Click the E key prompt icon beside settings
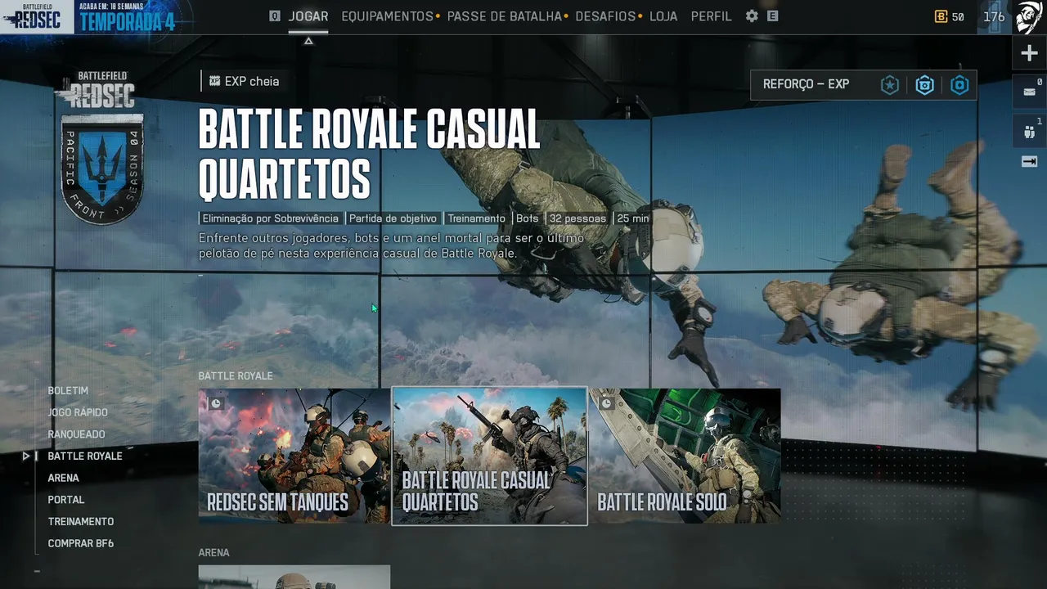This screenshot has width=1047, height=589. [772, 16]
